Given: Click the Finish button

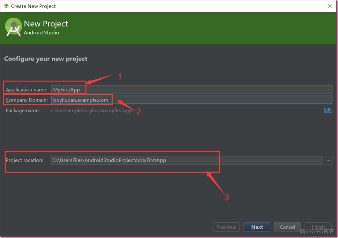Looking at the screenshot, I should (318, 227).
